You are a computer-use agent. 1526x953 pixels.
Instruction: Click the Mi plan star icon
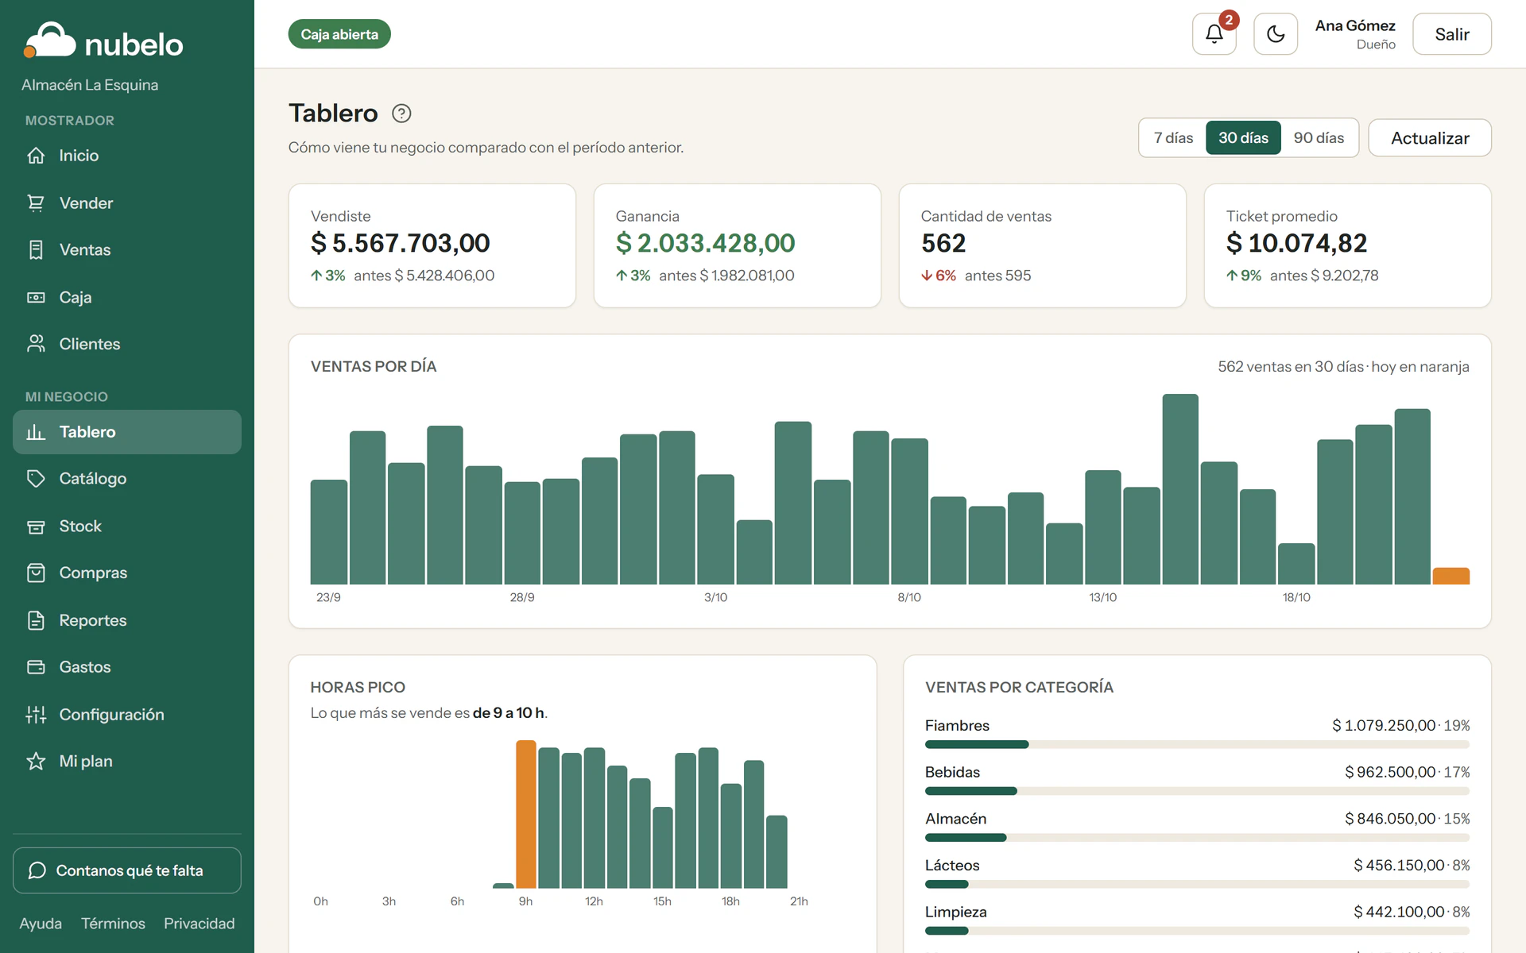coord(36,762)
